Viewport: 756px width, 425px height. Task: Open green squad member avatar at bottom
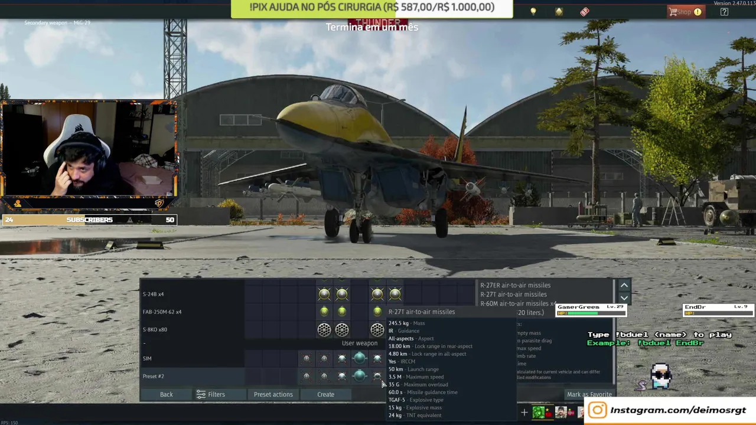pyautogui.click(x=539, y=412)
